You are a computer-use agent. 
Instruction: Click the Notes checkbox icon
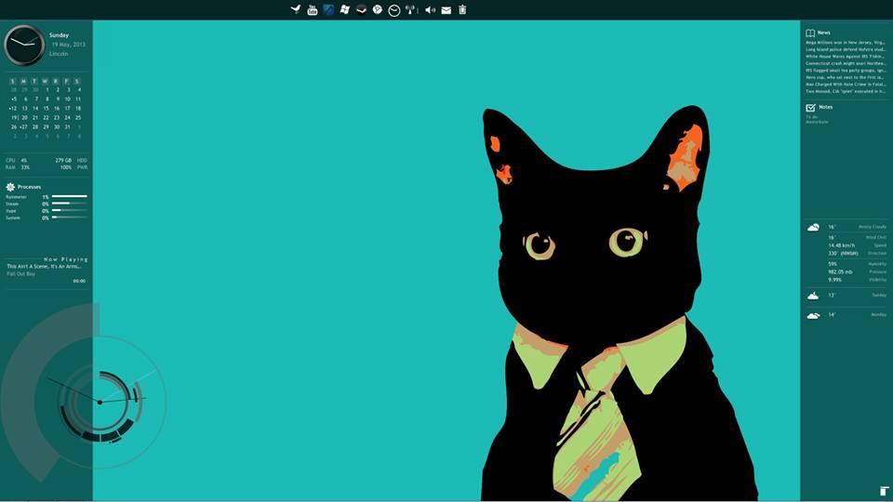810,107
